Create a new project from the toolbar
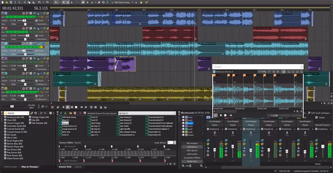 (2, 2)
